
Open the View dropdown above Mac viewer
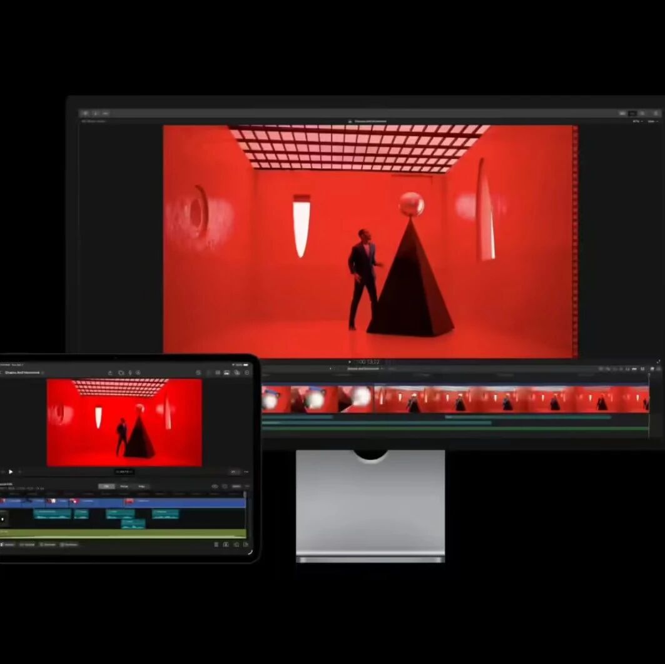[652, 122]
